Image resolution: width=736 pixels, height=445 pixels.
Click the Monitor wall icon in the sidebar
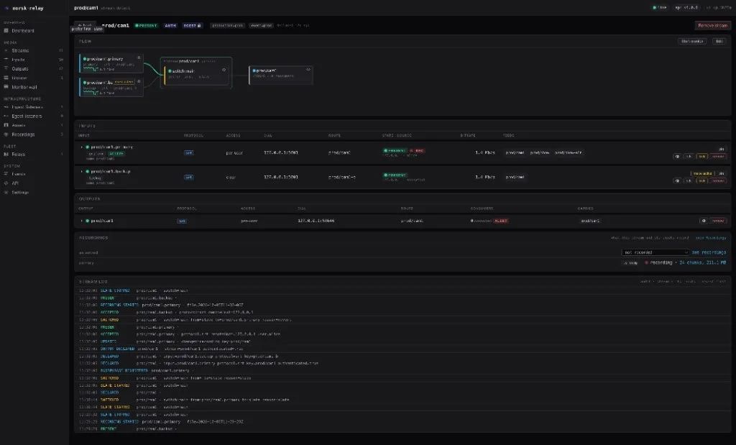(6, 87)
